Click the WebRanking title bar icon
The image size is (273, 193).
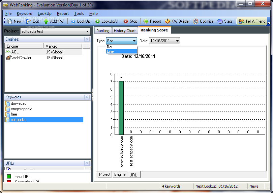point(6,5)
